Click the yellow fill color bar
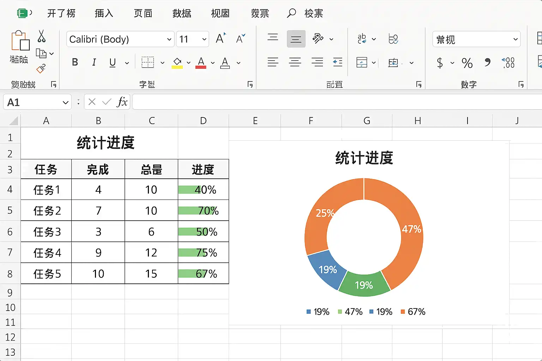 [x=177, y=67]
